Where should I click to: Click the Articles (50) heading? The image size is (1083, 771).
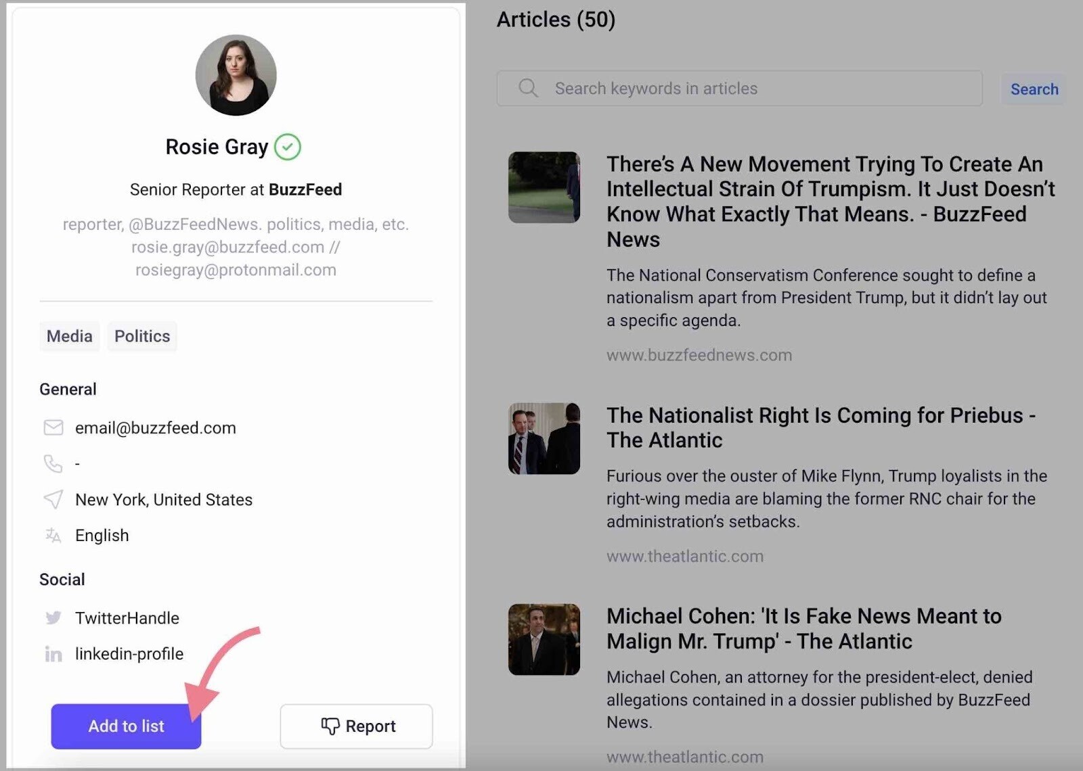pyautogui.click(x=556, y=20)
